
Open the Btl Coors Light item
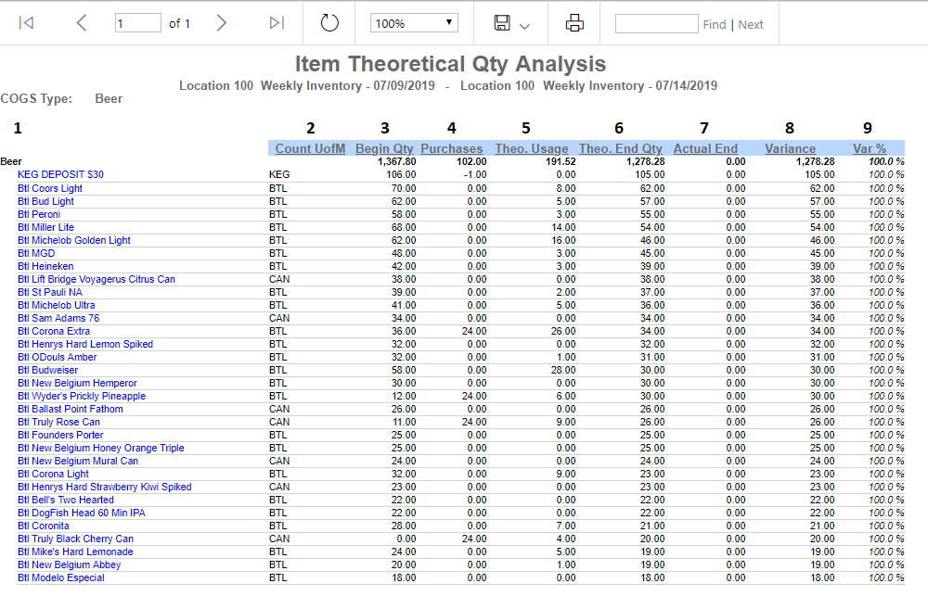pyautogui.click(x=50, y=188)
